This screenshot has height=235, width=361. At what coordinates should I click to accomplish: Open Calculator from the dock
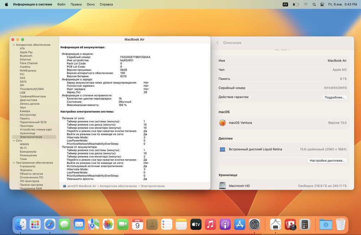point(305,224)
